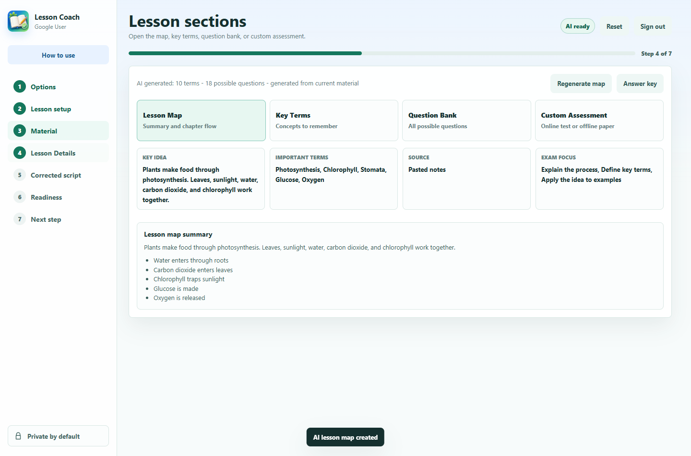Select step 5 circle next to Corrected script
The width and height of the screenshot is (691, 456).
point(20,175)
